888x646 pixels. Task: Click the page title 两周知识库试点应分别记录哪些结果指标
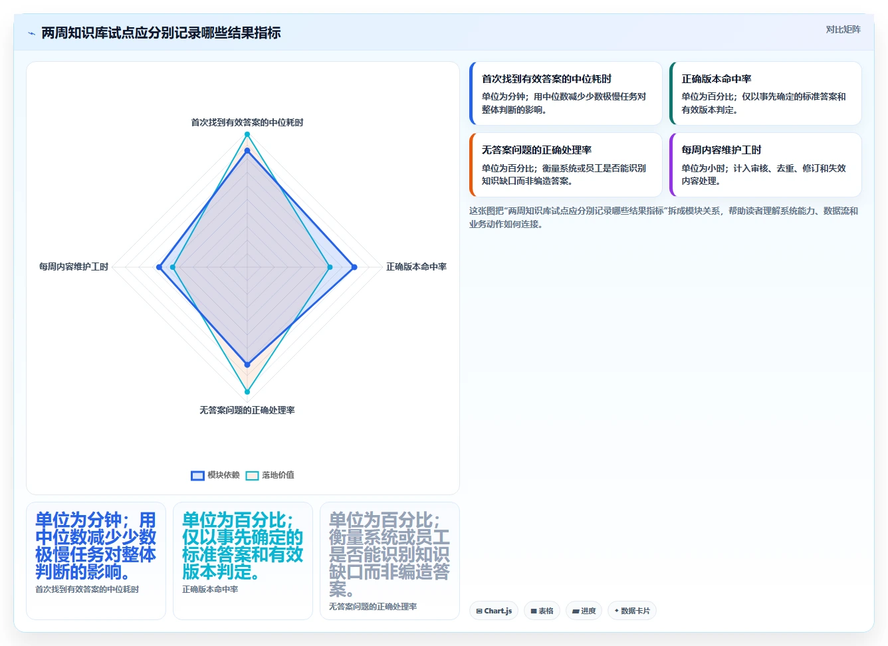point(161,33)
